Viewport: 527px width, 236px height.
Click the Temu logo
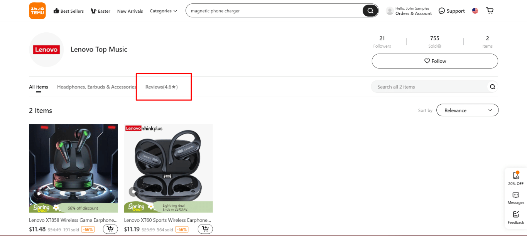click(37, 10)
